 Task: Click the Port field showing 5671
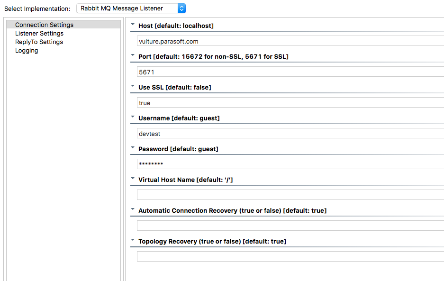coord(290,72)
